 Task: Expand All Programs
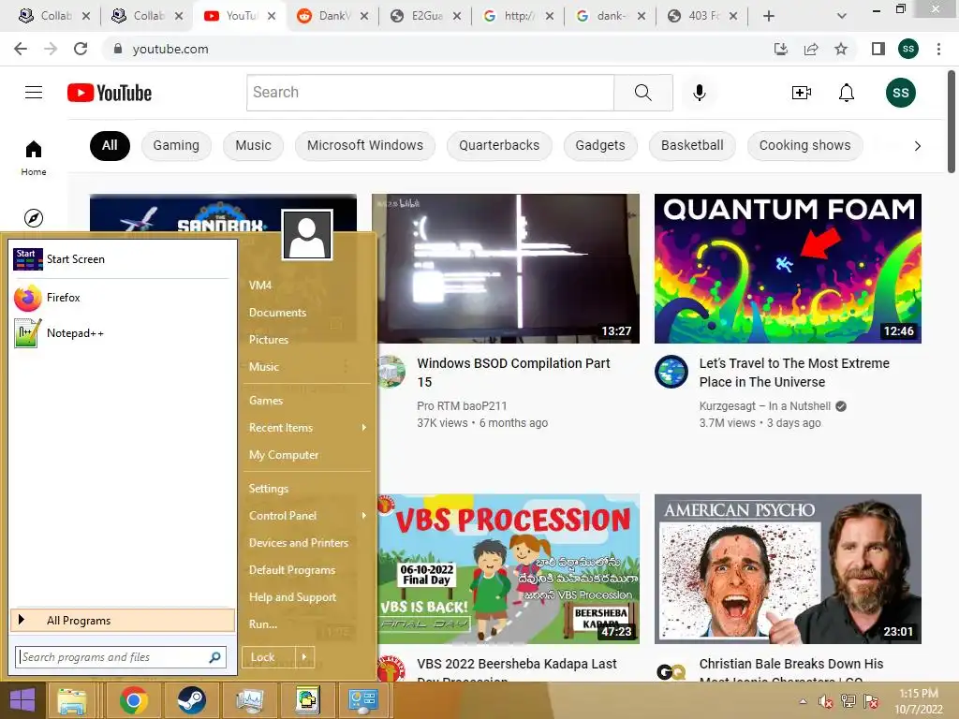[123, 620]
